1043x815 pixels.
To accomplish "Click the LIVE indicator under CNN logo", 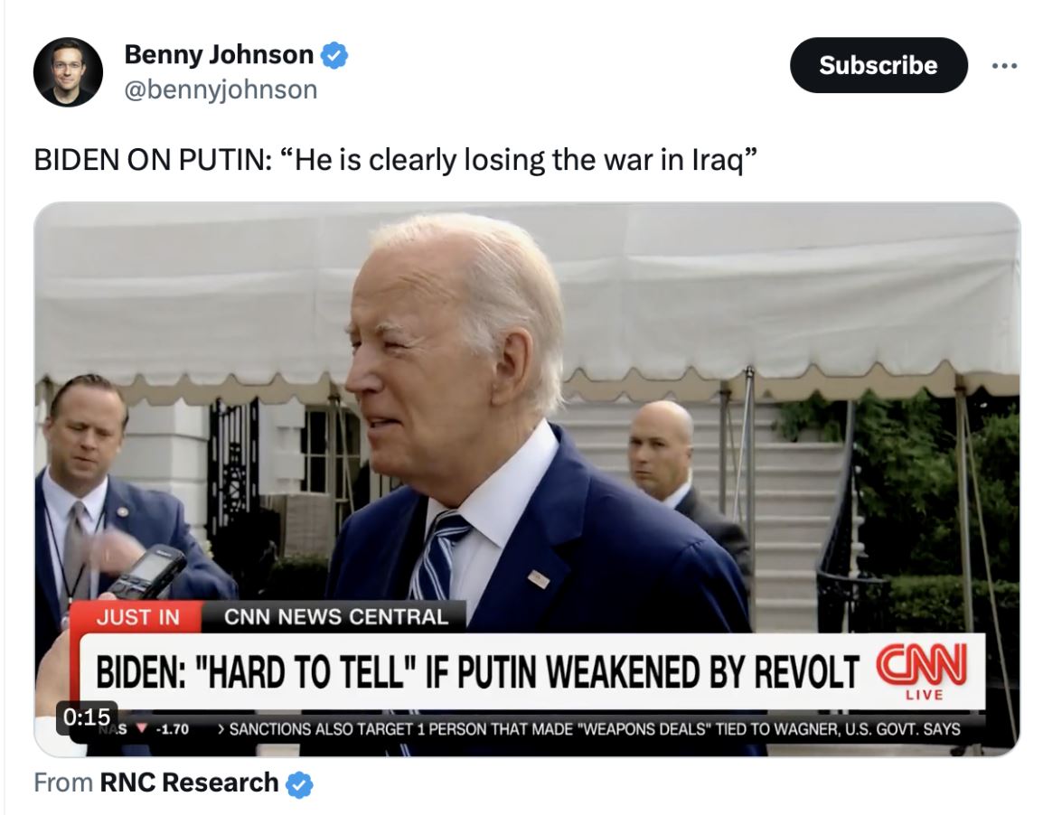I will (x=924, y=695).
